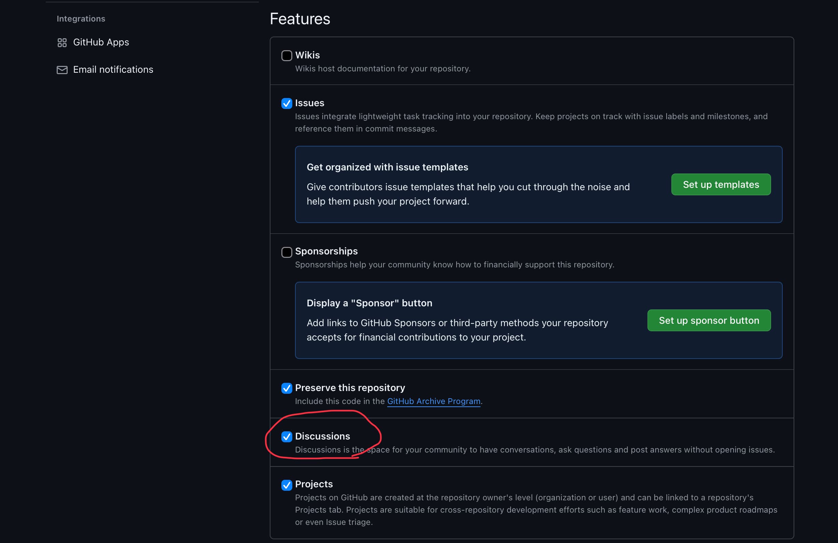Click the Preserve this repository checkmark icon
This screenshot has height=543, width=838.
tap(287, 388)
